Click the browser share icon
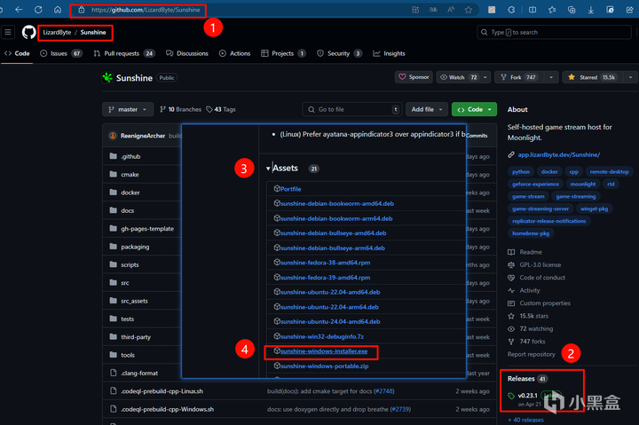 (629, 10)
